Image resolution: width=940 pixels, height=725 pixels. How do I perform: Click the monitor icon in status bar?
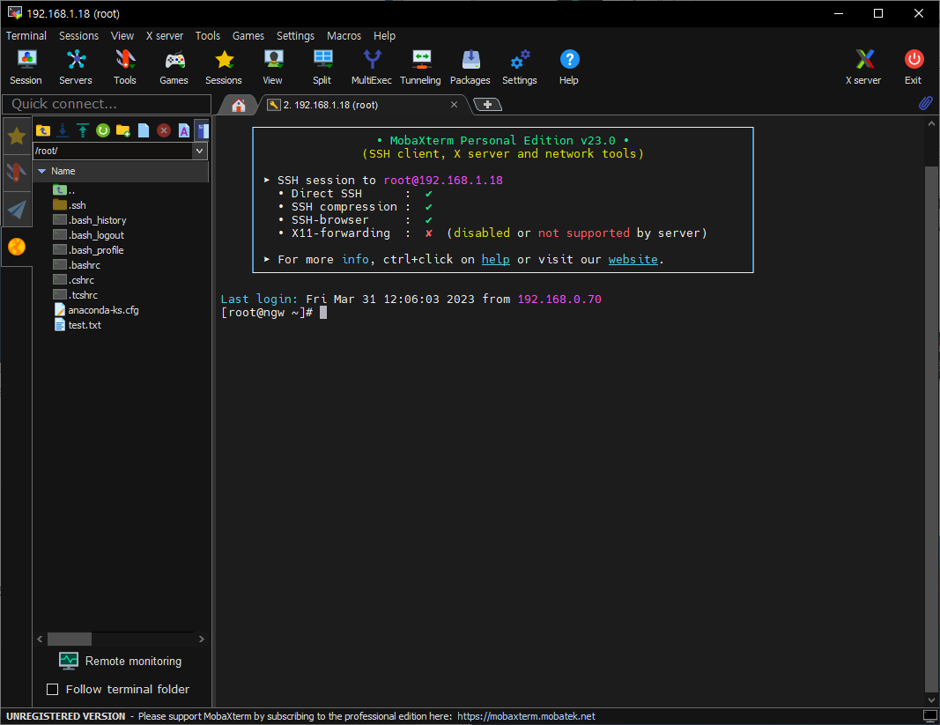(x=930, y=715)
